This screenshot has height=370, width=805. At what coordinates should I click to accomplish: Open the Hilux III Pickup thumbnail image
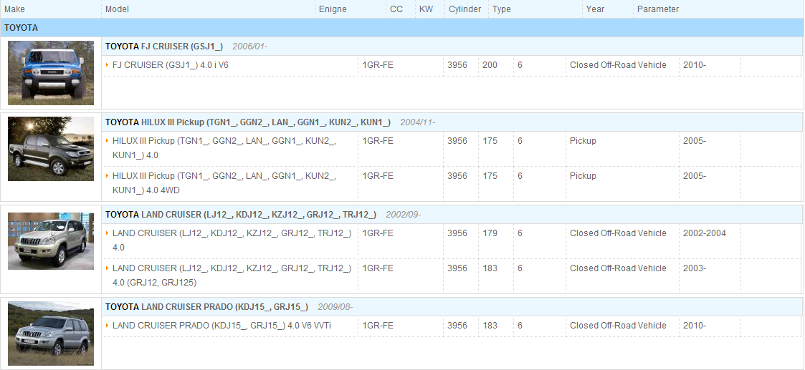pos(51,149)
